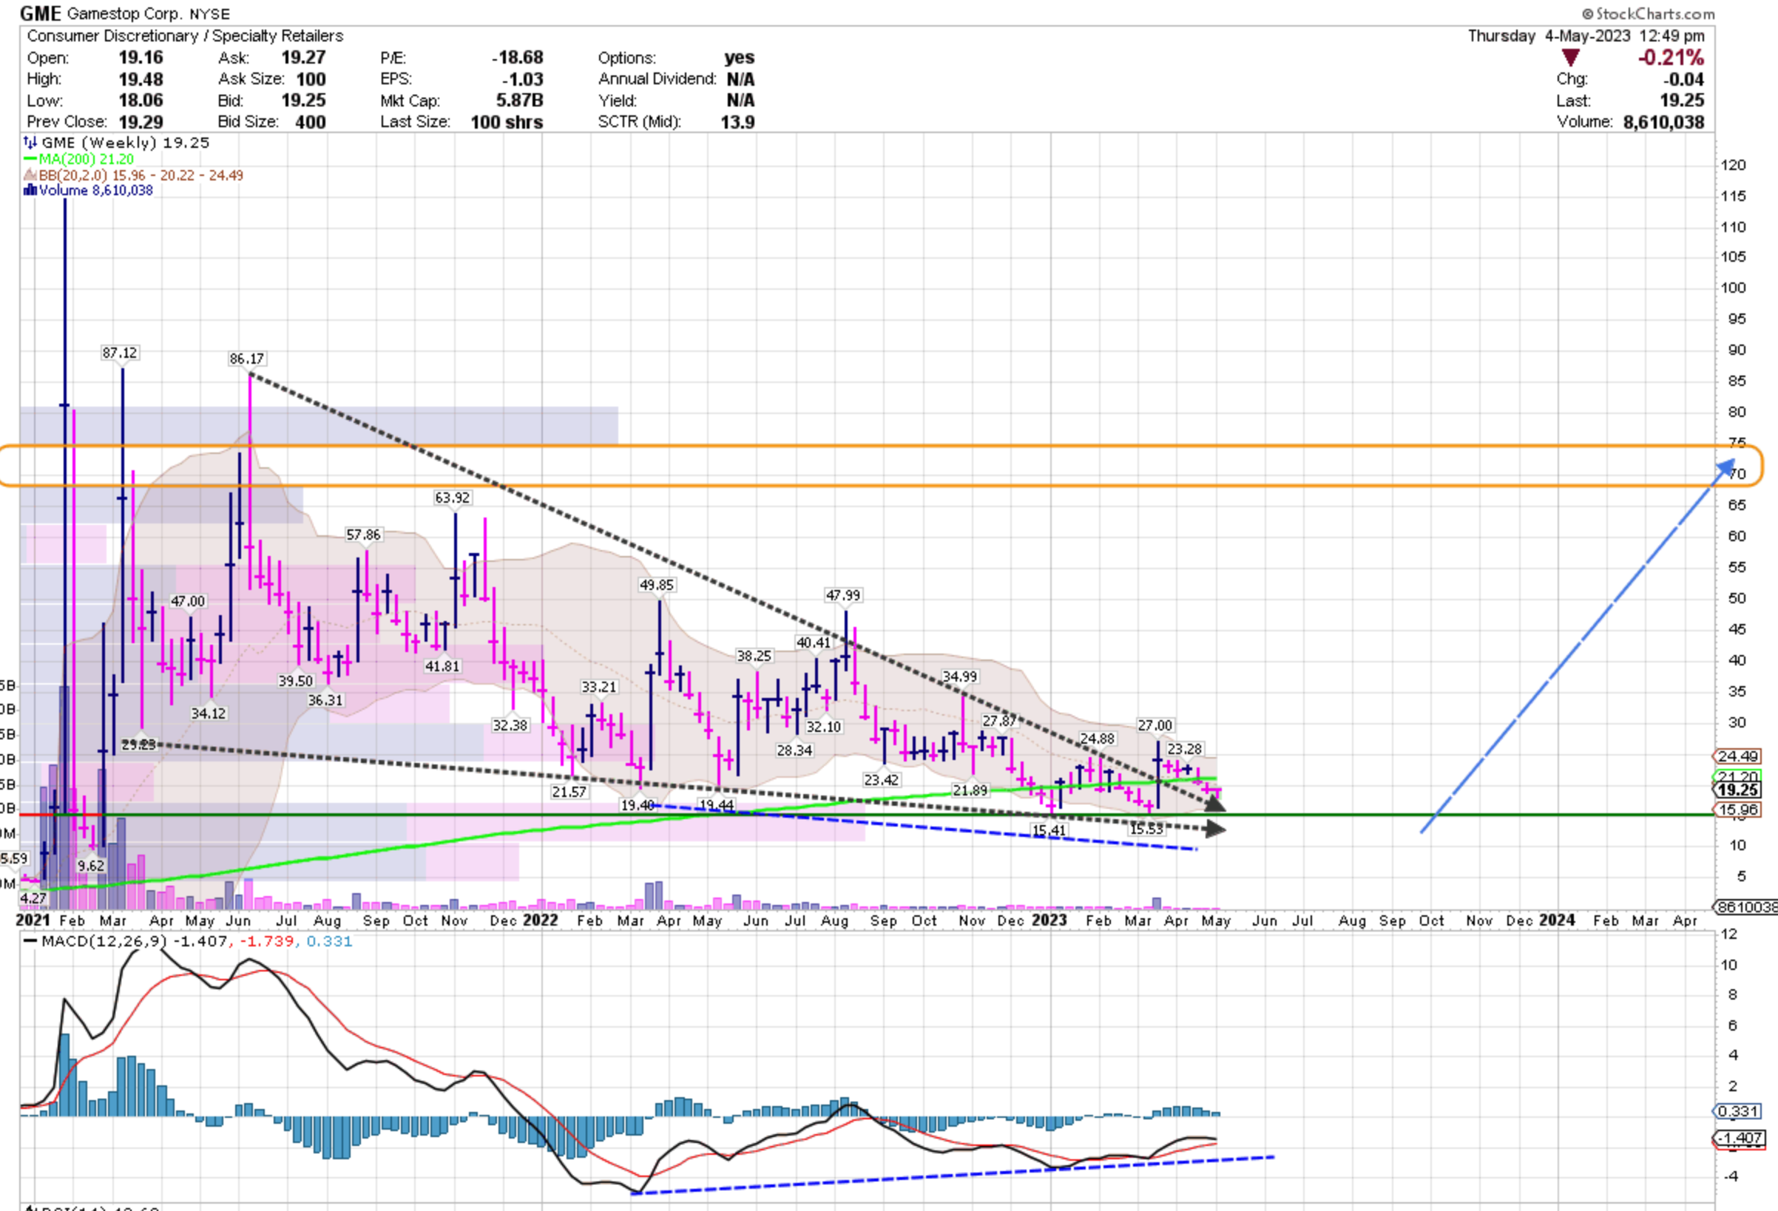This screenshot has width=1778, height=1211.
Task: Click the MA(200) 21.20 legend entry
Action: point(86,159)
